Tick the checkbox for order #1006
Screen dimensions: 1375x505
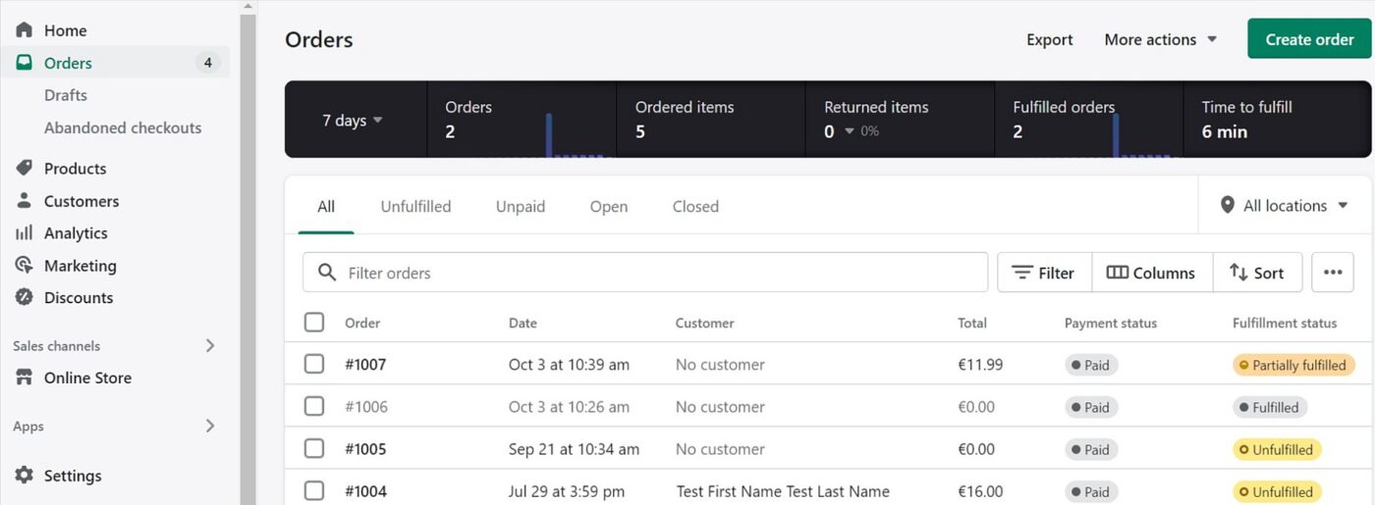point(314,406)
